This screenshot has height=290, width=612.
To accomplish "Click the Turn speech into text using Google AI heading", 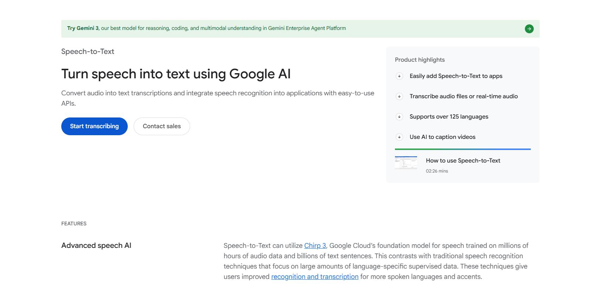I will (x=176, y=74).
